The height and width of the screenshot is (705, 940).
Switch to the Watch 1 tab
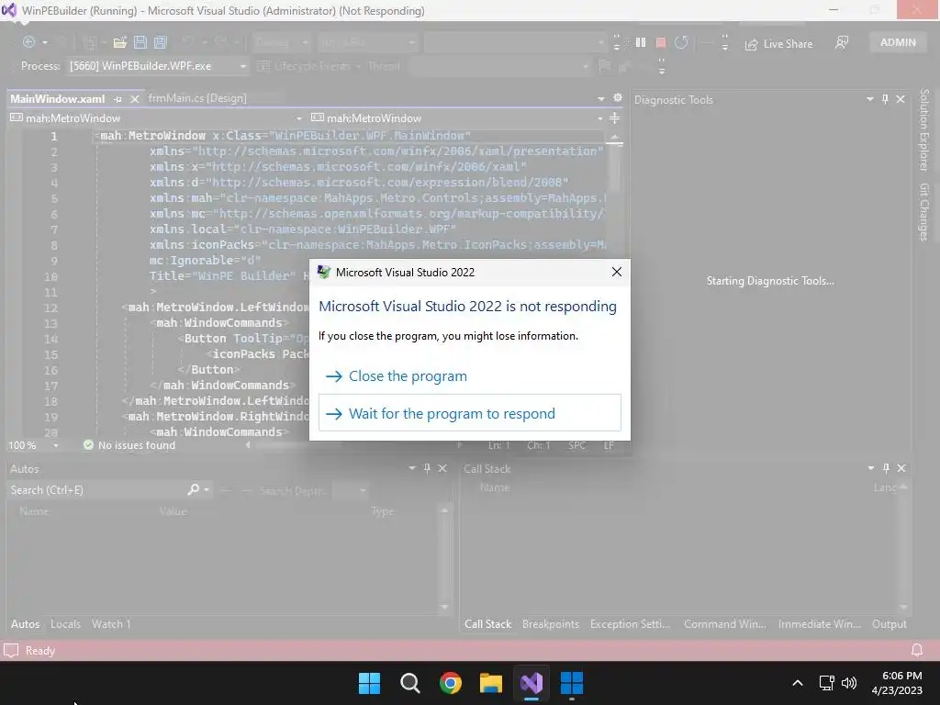point(111,624)
